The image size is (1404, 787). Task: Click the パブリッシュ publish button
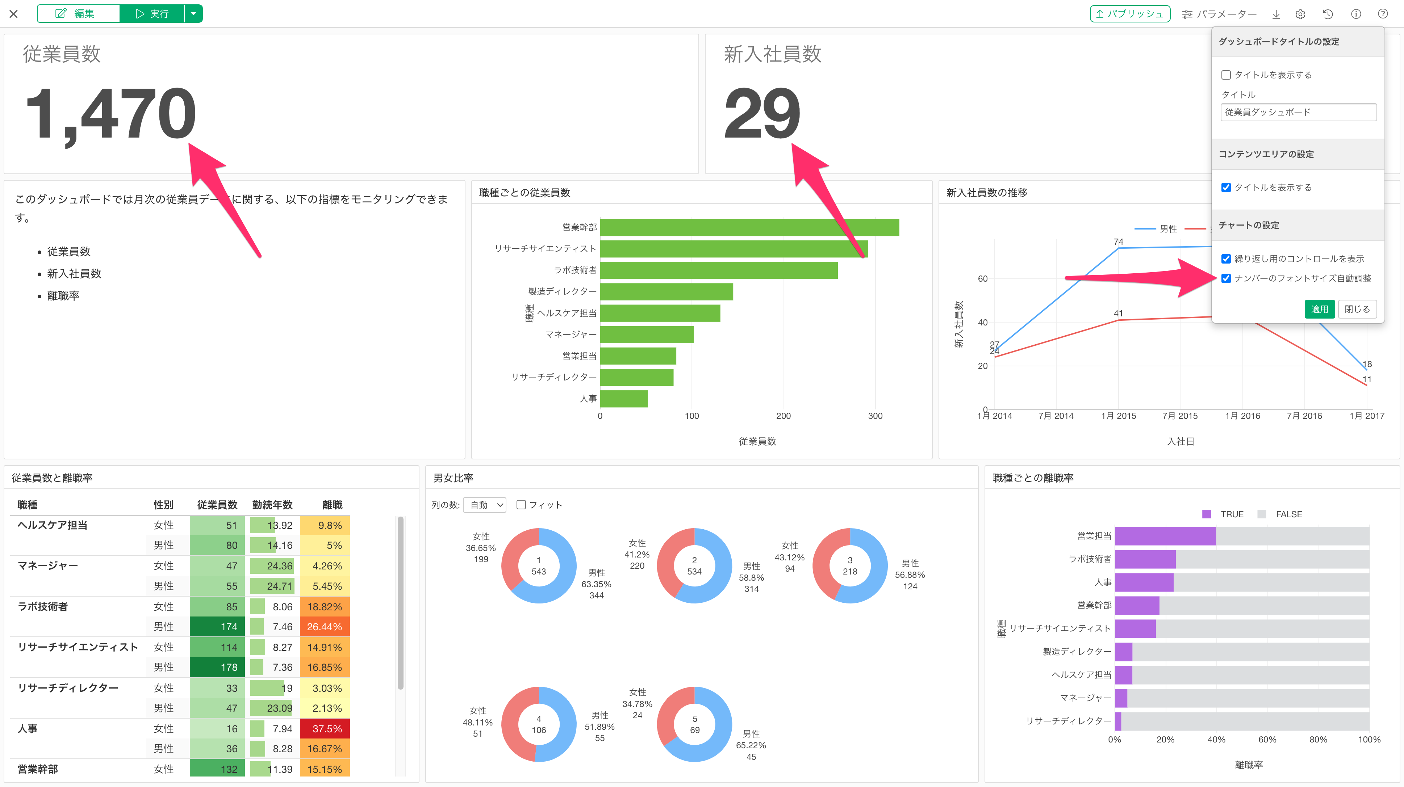(x=1130, y=14)
